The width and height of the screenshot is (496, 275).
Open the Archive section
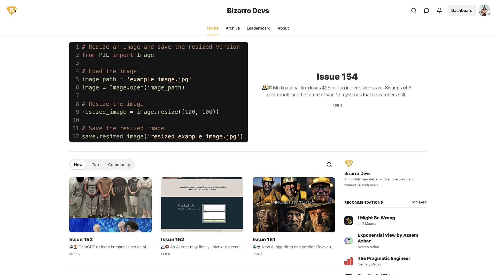233,28
